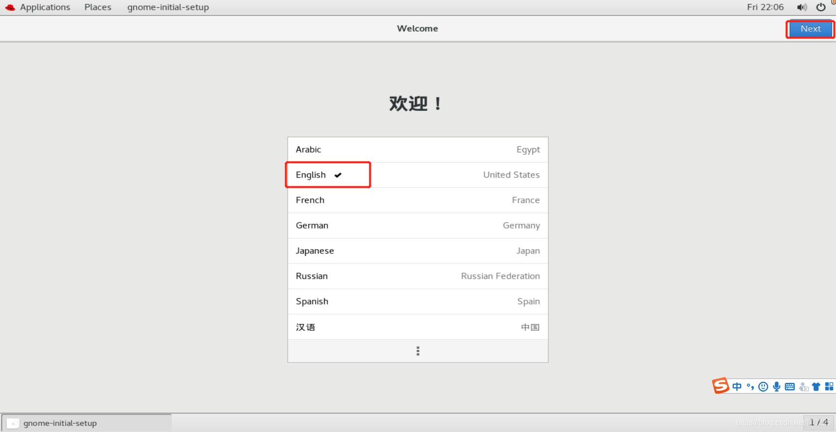This screenshot has width=836, height=432.
Task: Open the Places menu
Action: pyautogui.click(x=98, y=7)
